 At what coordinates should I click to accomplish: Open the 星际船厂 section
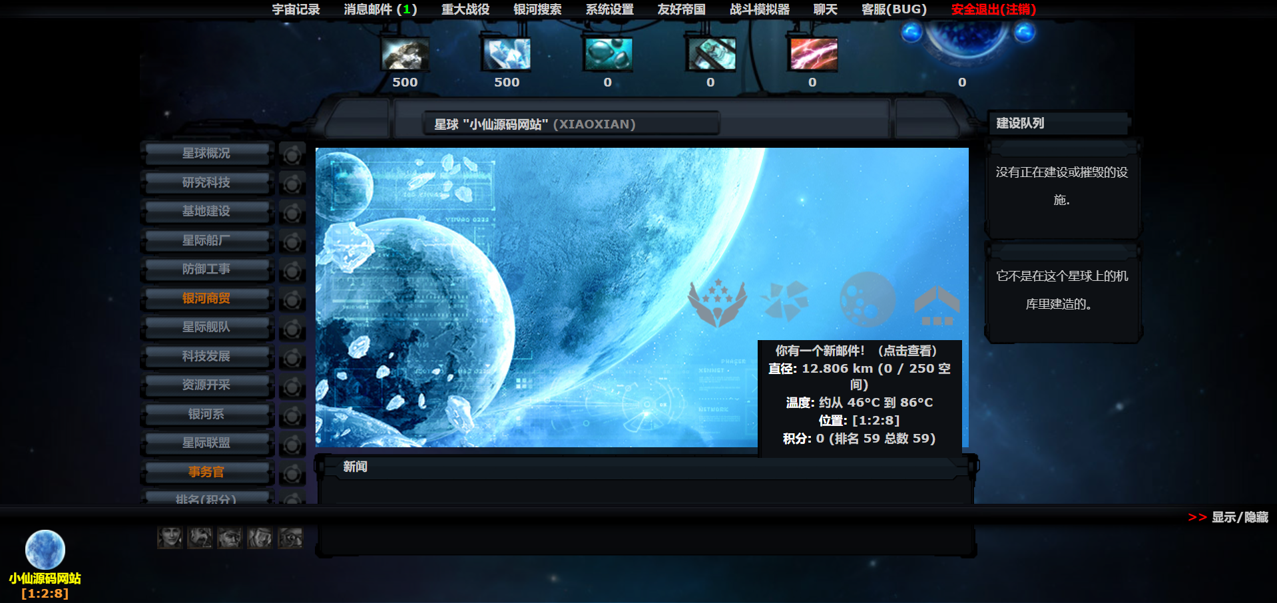(206, 240)
